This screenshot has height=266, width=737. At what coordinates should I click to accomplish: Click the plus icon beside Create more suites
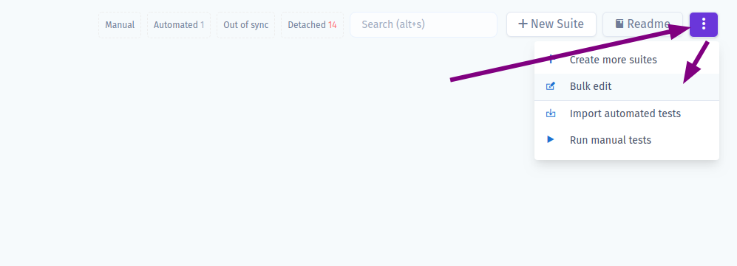[551, 60]
